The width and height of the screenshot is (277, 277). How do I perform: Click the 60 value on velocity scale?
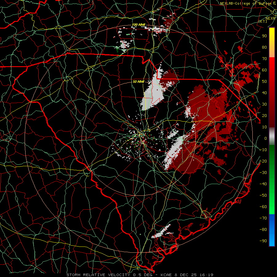click(264, 70)
